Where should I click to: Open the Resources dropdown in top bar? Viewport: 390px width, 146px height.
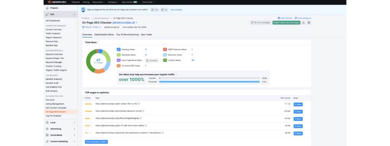tap(99, 2)
